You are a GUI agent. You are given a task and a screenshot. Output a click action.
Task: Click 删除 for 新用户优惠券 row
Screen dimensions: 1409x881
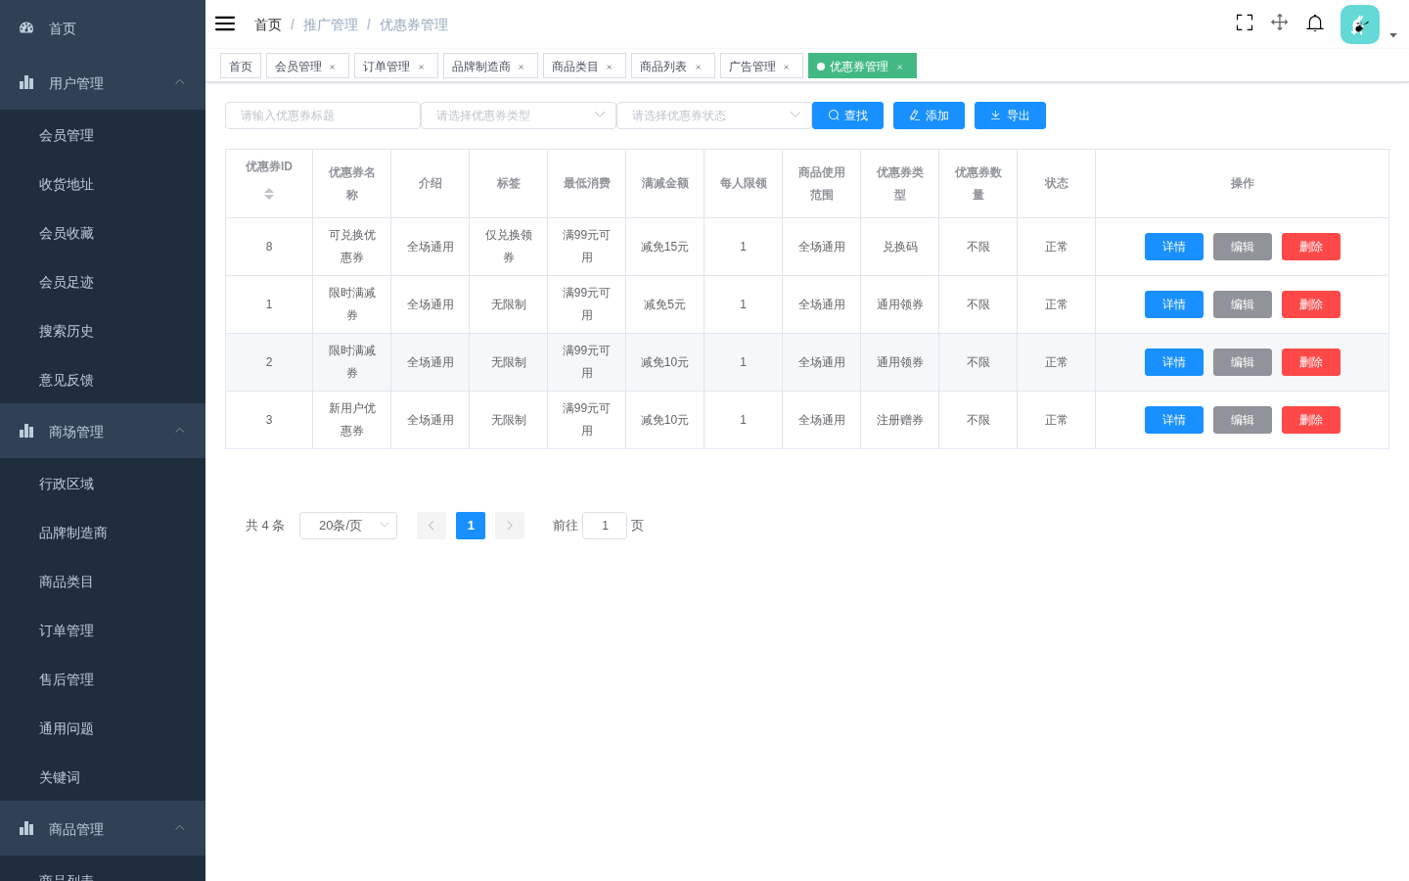click(1311, 420)
